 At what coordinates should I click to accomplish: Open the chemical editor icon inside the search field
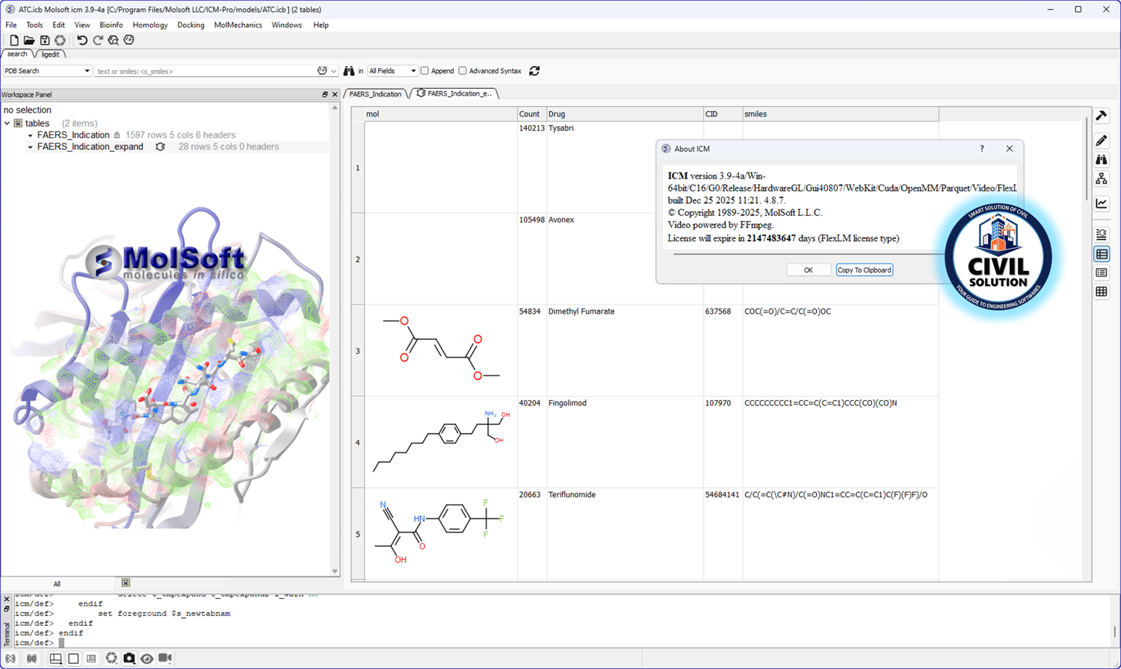[x=322, y=71]
